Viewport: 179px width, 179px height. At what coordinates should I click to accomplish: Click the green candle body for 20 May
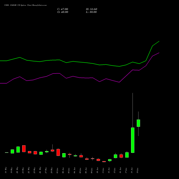(18, 150)
